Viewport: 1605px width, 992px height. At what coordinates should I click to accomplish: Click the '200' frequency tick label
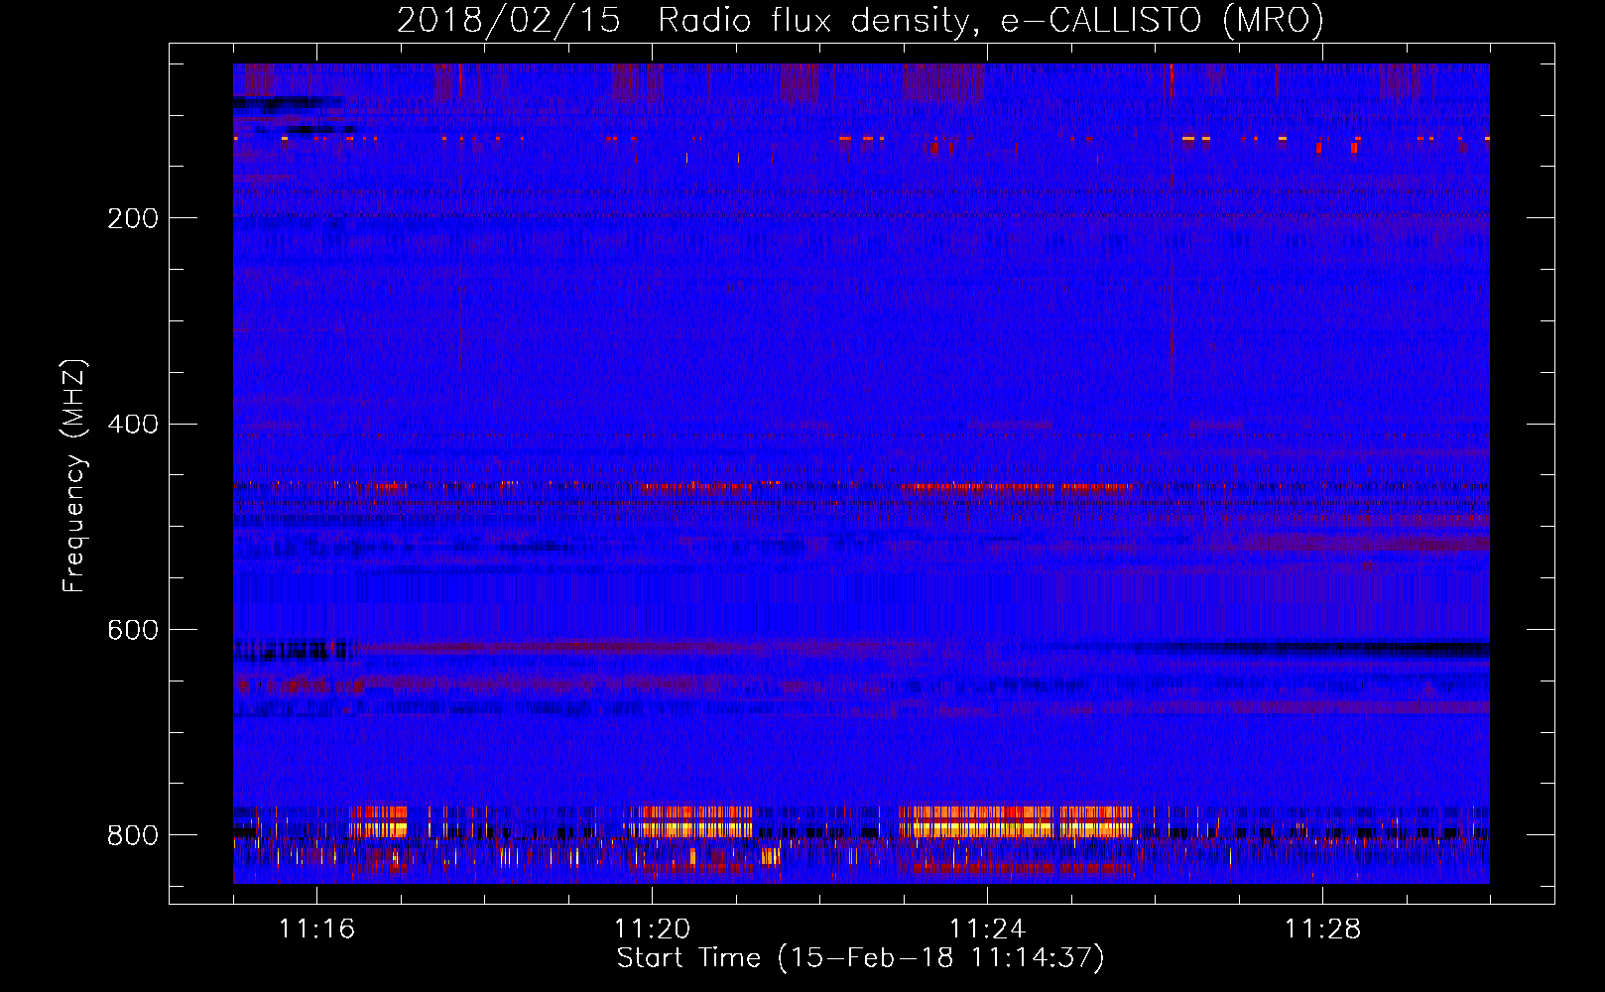click(132, 218)
